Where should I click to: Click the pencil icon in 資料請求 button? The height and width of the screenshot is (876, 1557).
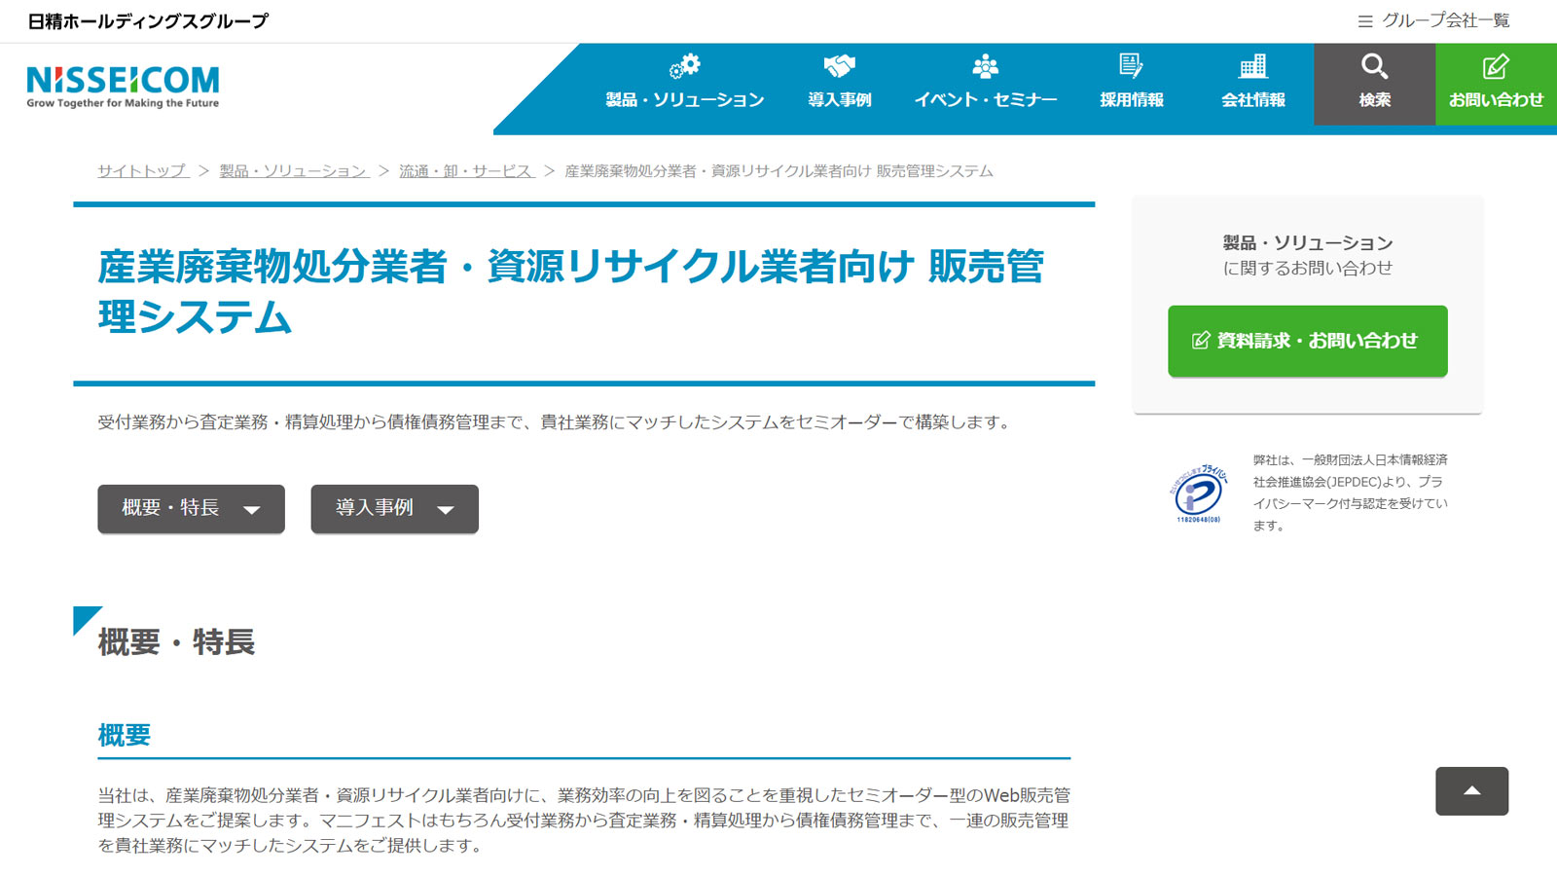[1201, 341]
